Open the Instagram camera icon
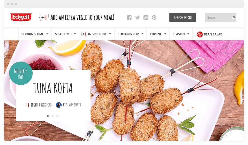The width and height of the screenshot is (248, 145). [x=146, y=18]
